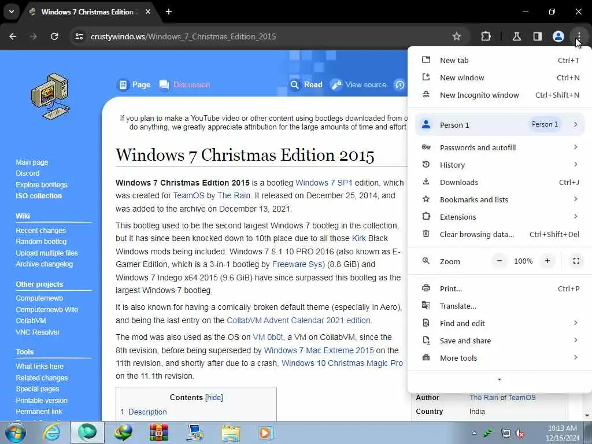The image size is (592, 444).
Task: Launch Internet Explorer from taskbar
Action: click(51, 432)
